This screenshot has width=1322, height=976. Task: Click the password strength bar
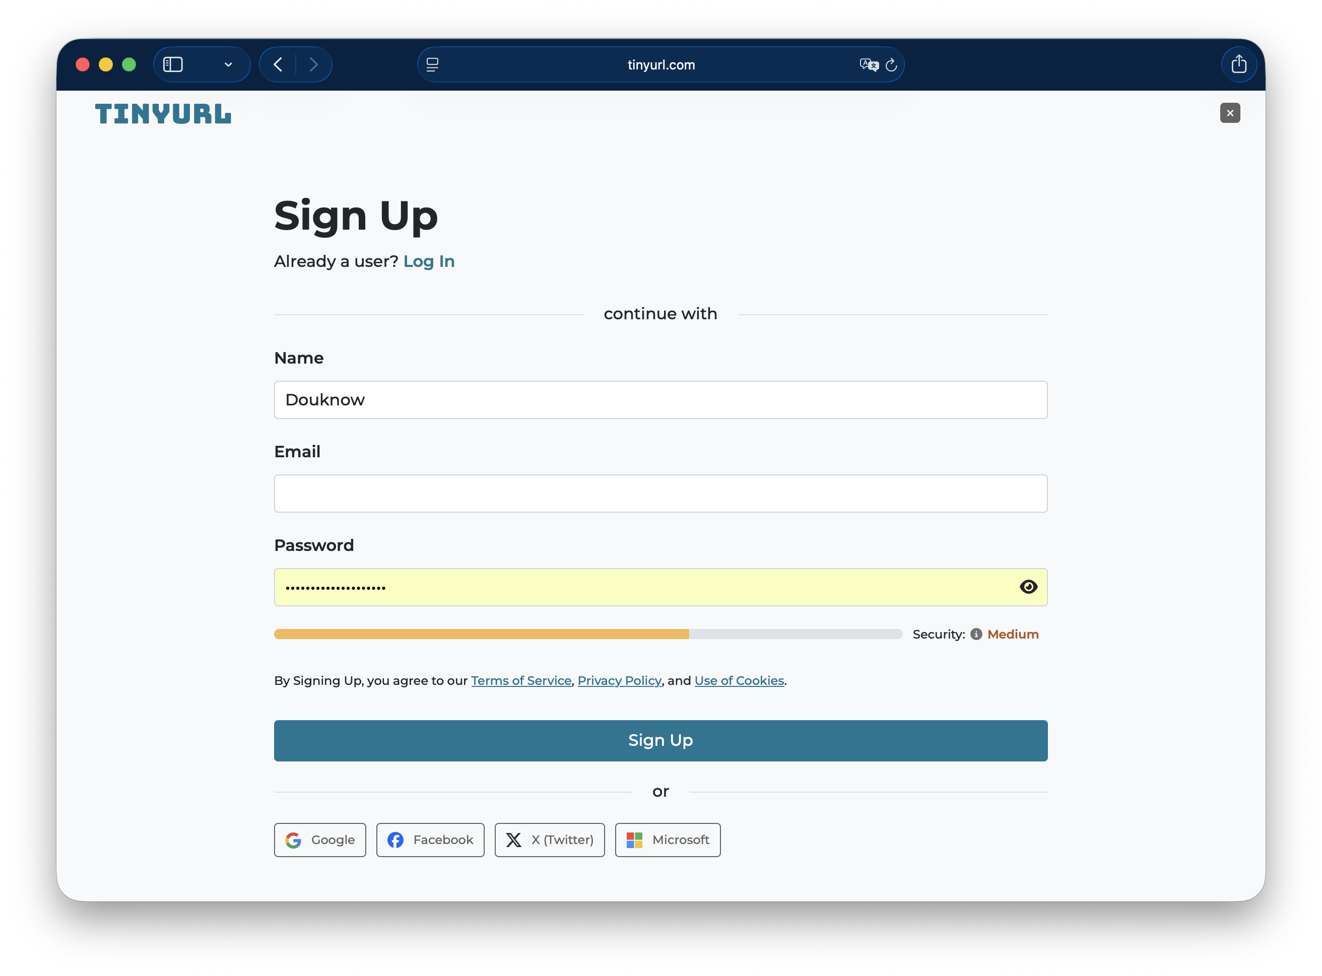587,634
